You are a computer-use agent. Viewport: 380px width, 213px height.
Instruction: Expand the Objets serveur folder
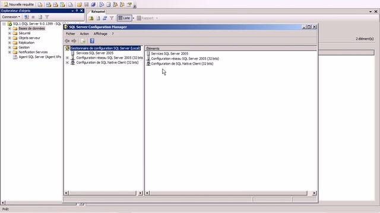click(9, 38)
